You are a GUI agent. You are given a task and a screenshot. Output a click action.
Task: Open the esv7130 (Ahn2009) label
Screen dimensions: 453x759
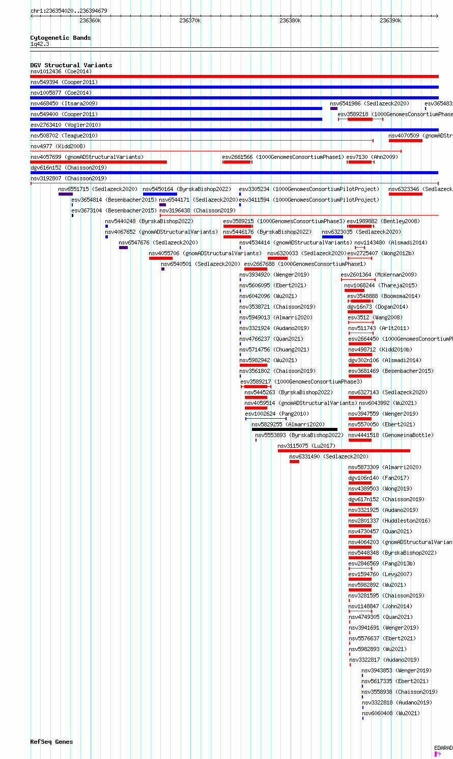(373, 157)
